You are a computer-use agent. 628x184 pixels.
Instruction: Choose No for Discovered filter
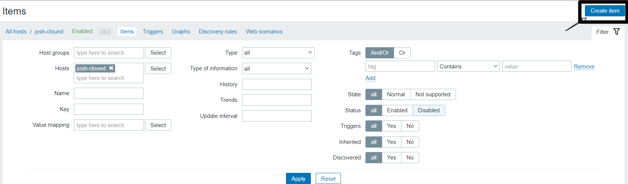point(410,158)
